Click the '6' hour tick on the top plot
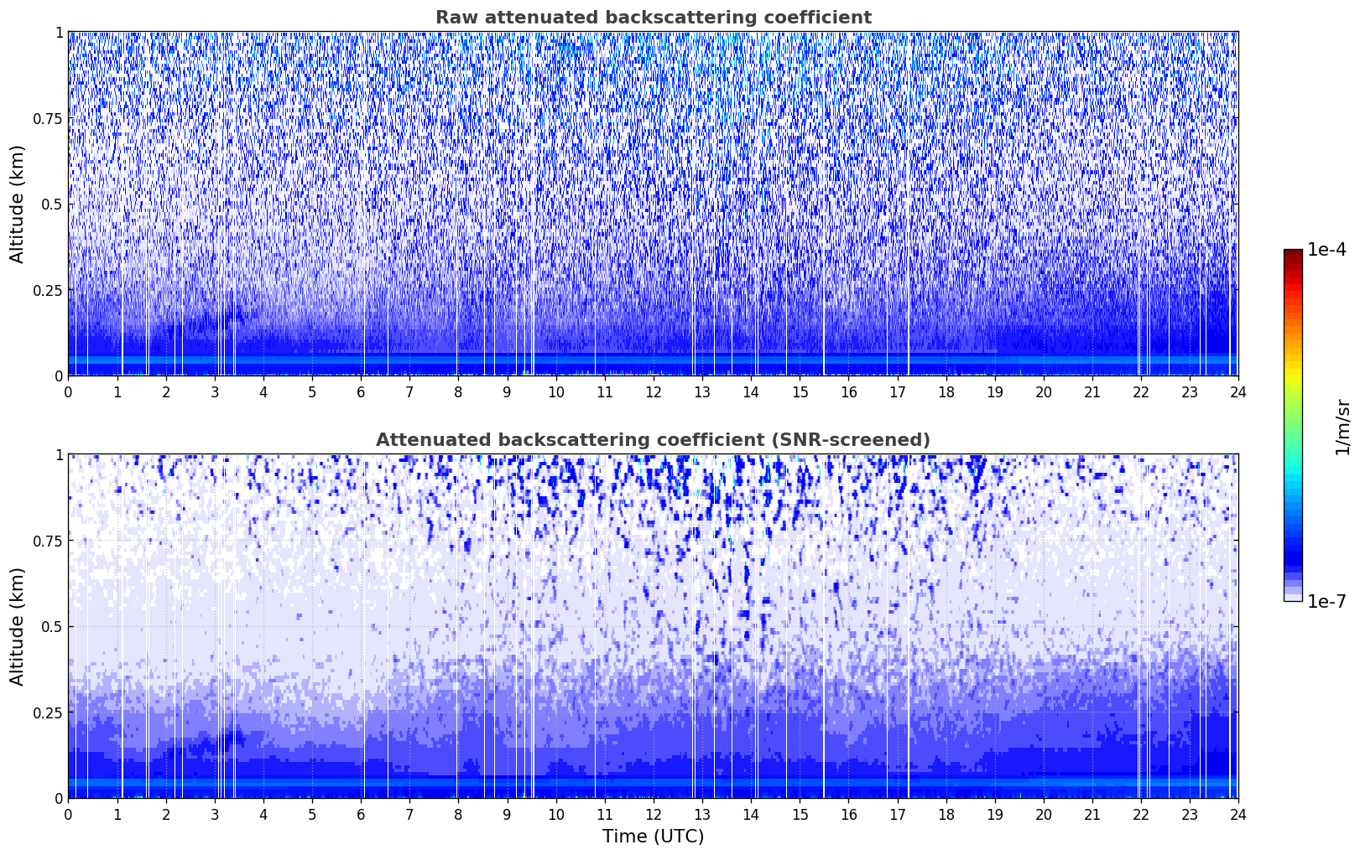Screen dimensions: 1360x855 [x=361, y=392]
